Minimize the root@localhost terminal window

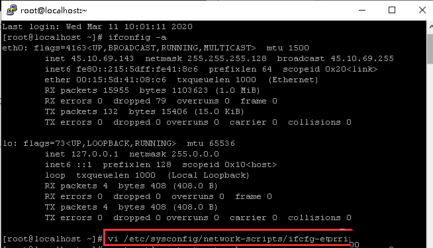coord(362,10)
